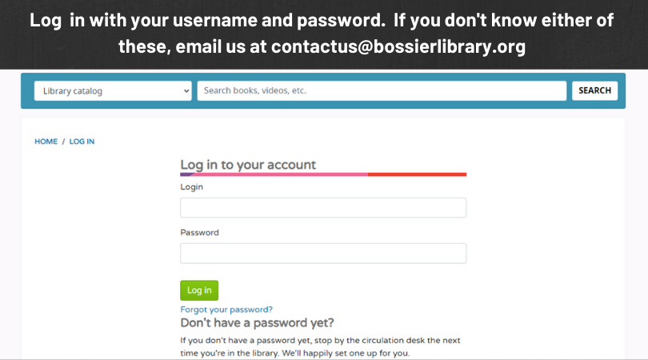Select the LOG IN breadcrumb link
Screen dimensions: 648x360
[x=82, y=142]
